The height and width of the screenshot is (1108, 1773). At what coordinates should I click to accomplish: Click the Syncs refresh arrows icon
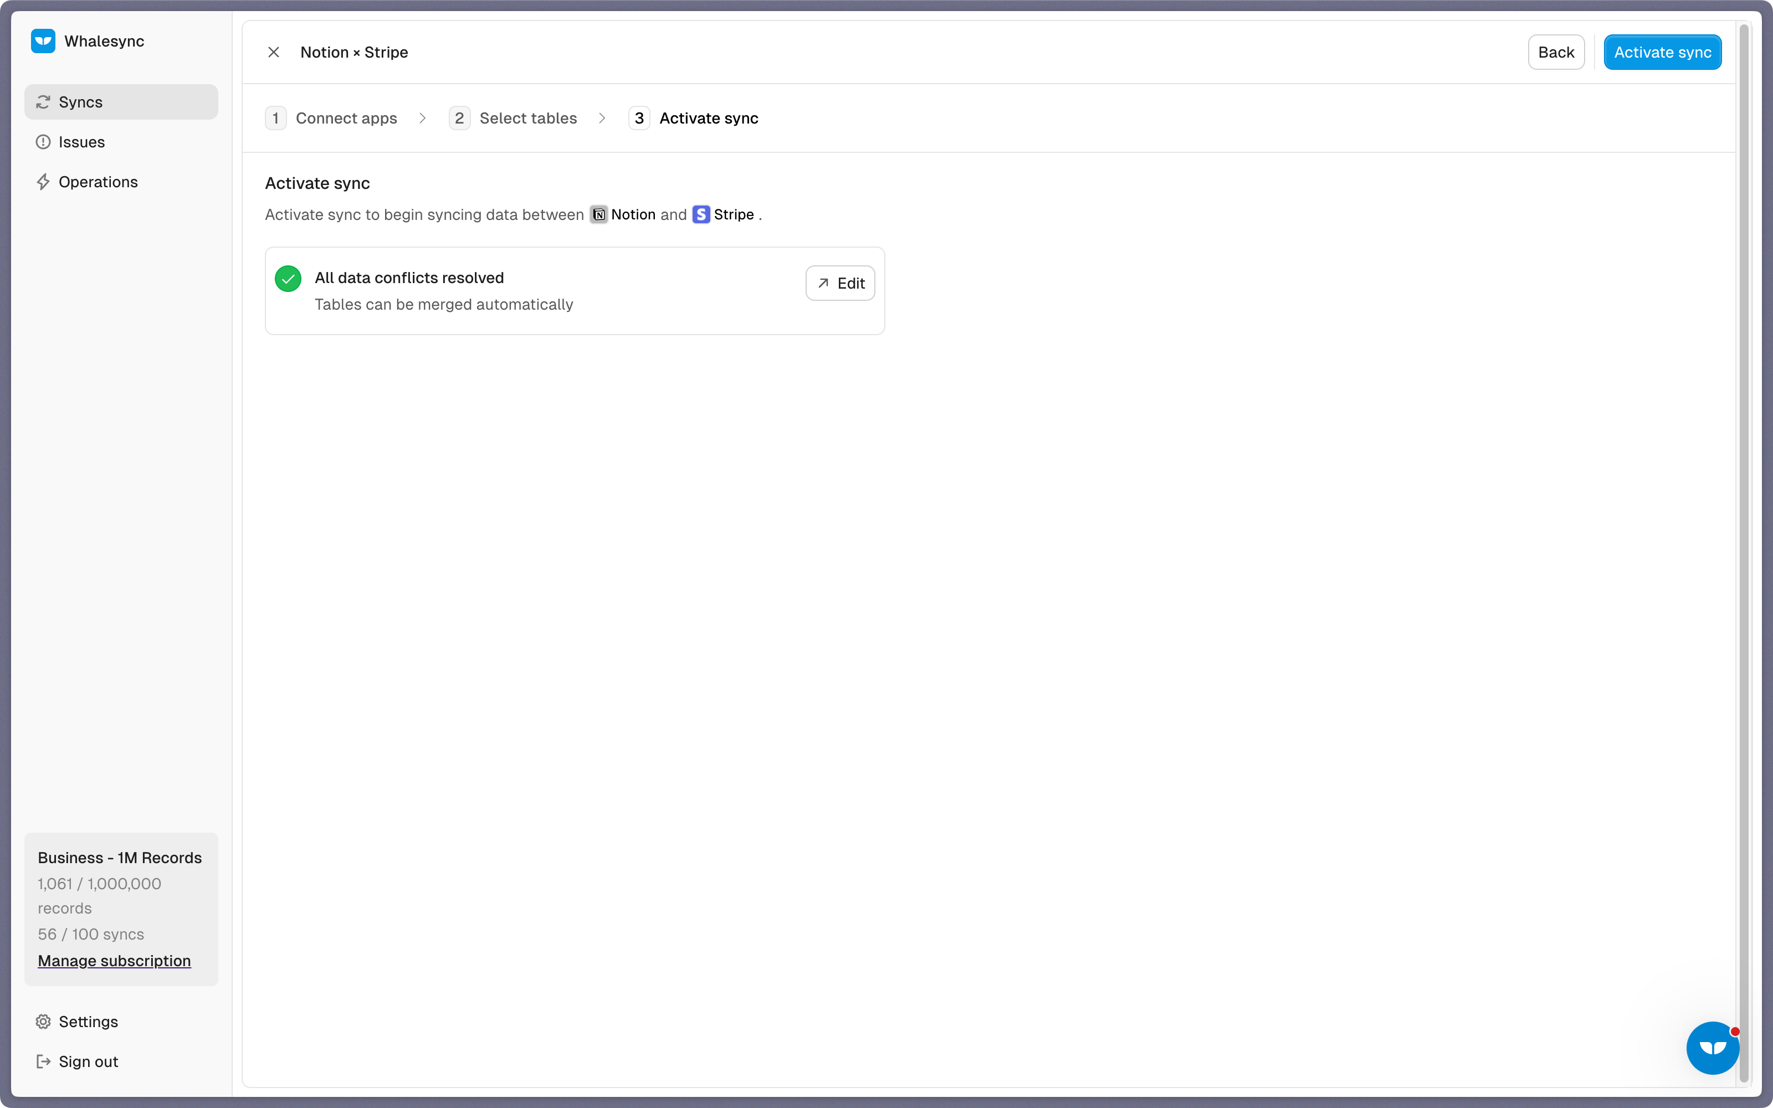coord(43,102)
